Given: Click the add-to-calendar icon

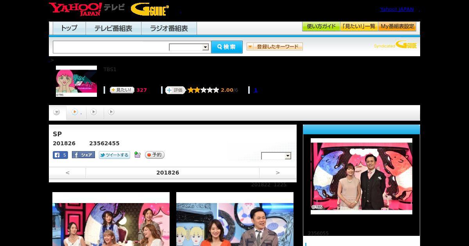Looking at the screenshot, I should coord(137,155).
